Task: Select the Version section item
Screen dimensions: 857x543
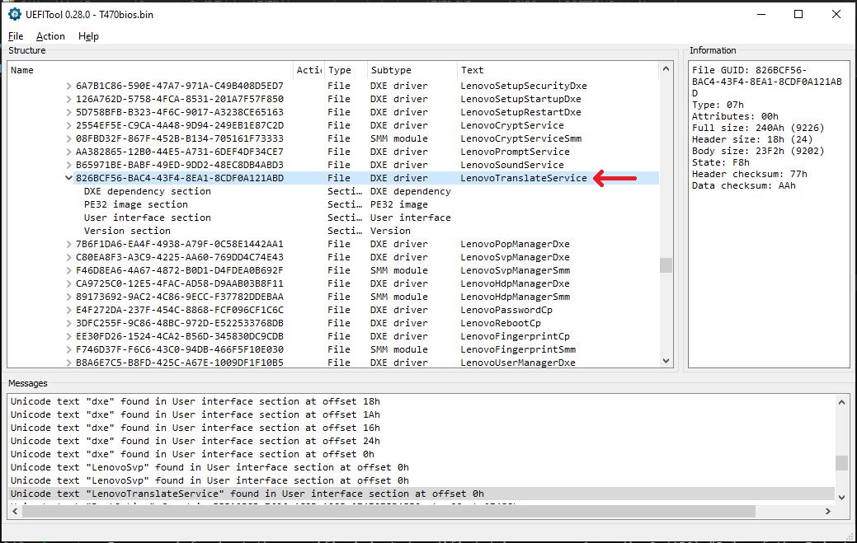Action: point(127,230)
